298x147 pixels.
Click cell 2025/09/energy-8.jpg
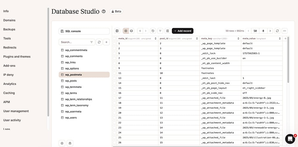(x=262, y=98)
